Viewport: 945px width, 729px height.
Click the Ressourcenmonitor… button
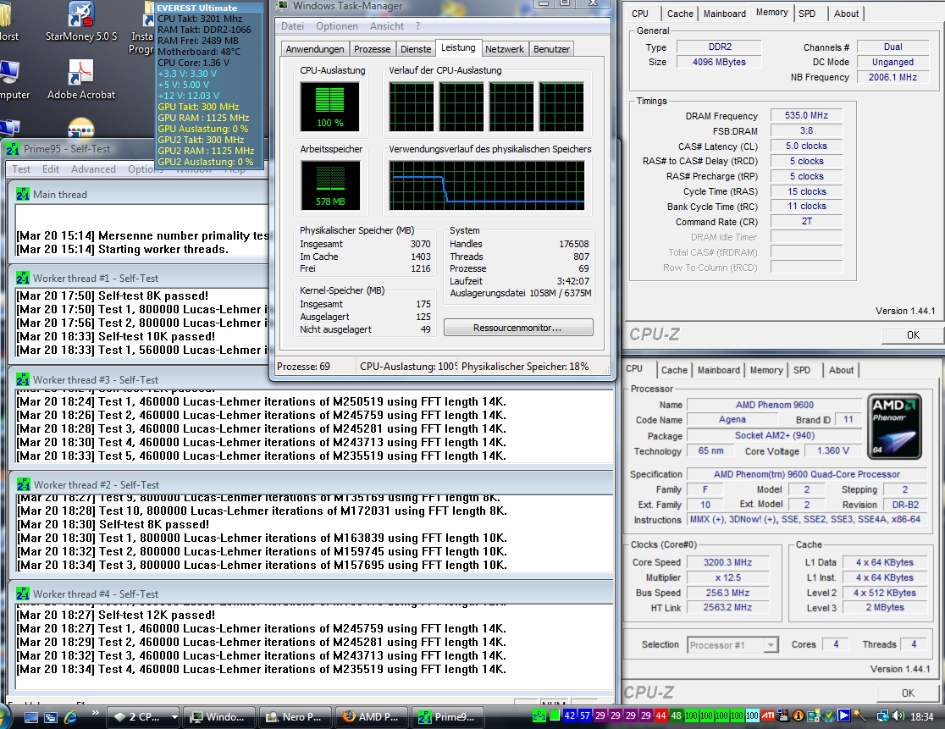[518, 328]
